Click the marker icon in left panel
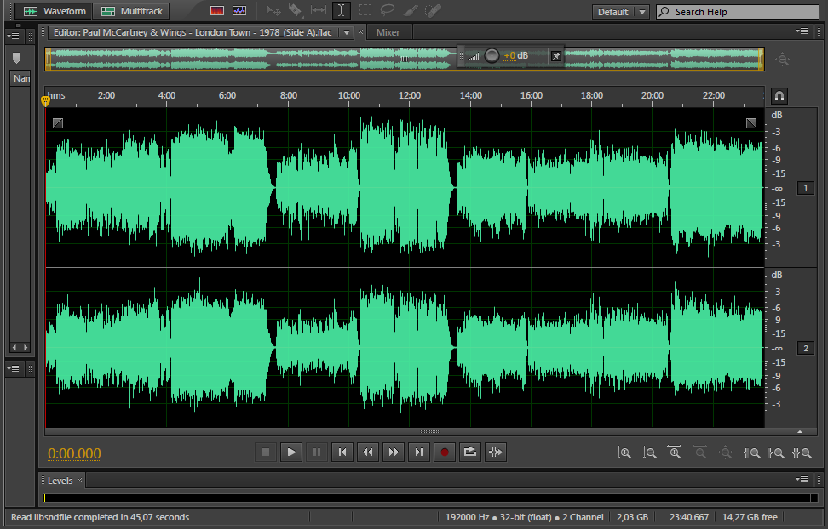This screenshot has width=828, height=529. [16, 58]
